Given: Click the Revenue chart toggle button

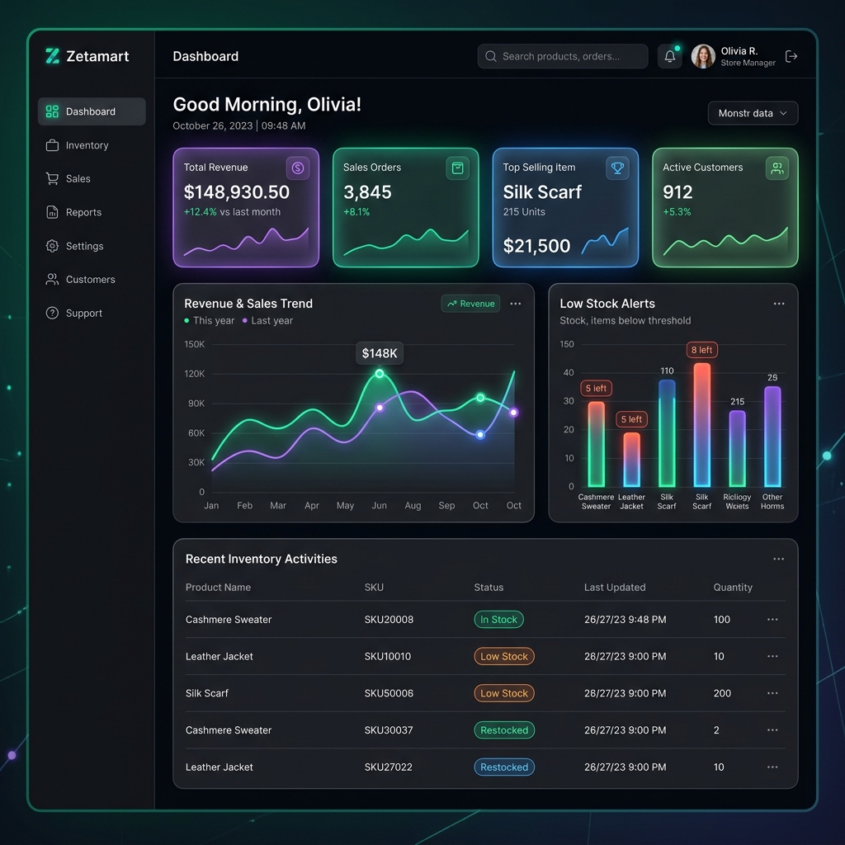Looking at the screenshot, I should [470, 304].
